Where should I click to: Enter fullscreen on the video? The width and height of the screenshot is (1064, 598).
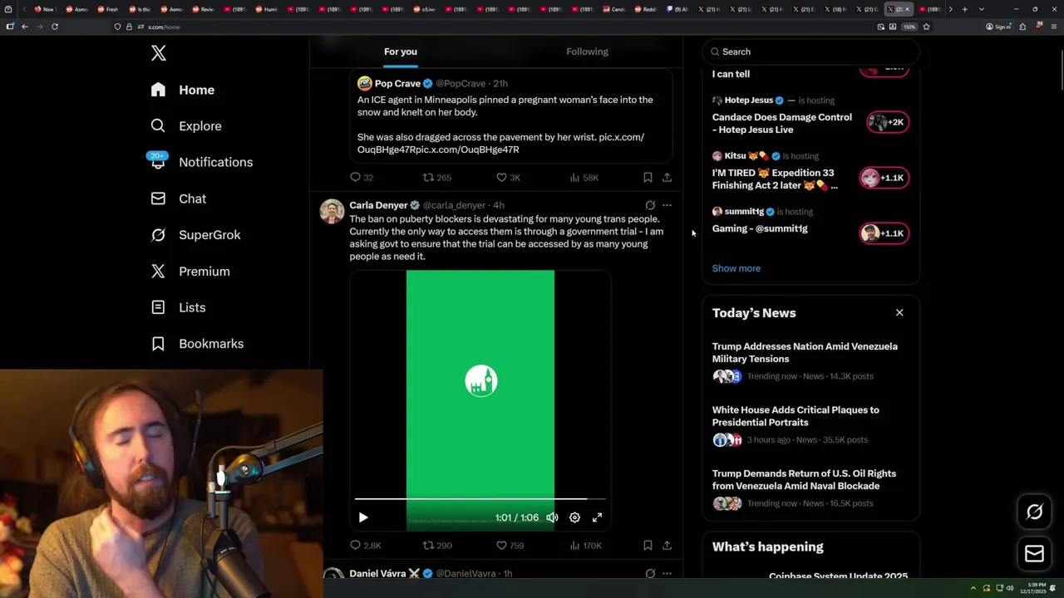[x=597, y=517]
